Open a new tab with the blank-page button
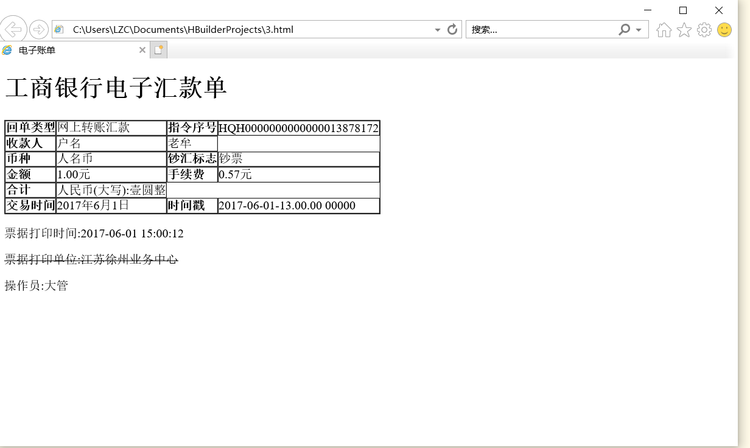750x448 pixels. tap(158, 50)
